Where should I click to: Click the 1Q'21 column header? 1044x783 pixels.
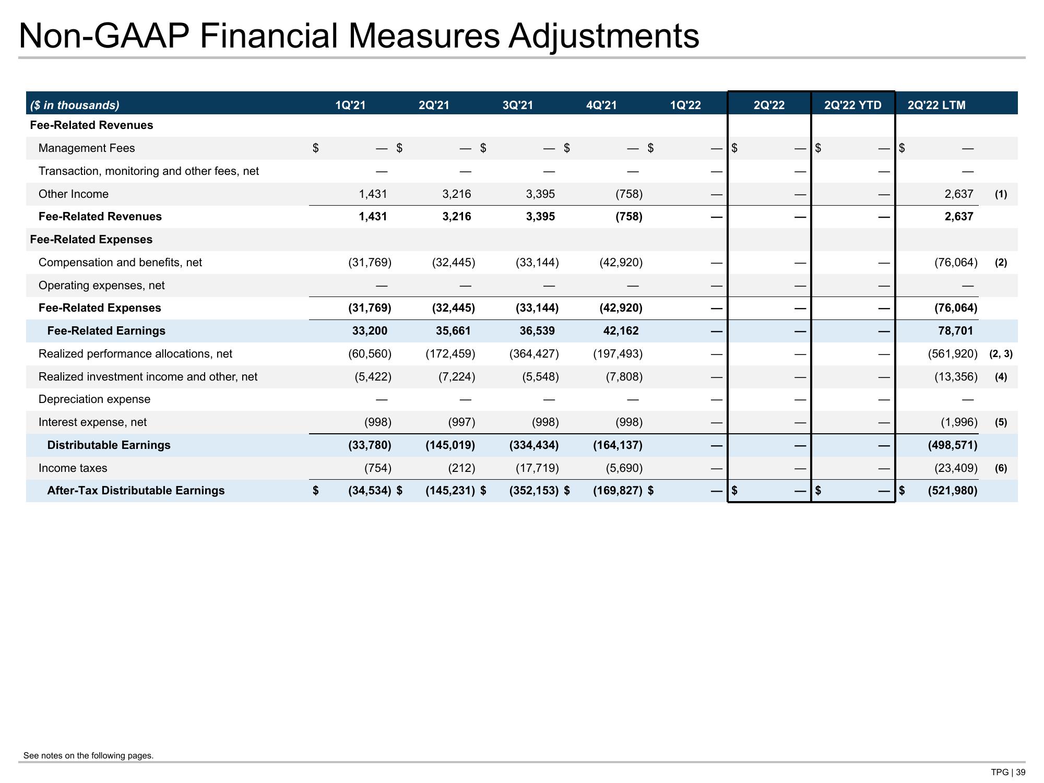pos(350,105)
